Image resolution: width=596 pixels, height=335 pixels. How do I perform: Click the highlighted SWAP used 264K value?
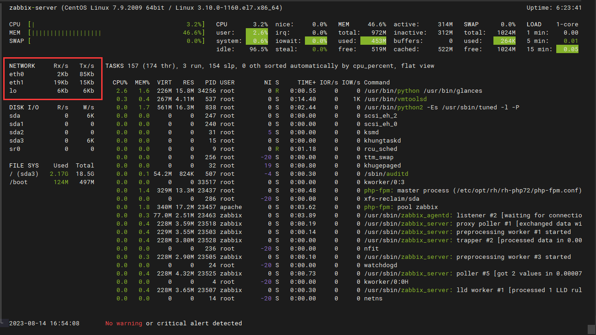505,41
